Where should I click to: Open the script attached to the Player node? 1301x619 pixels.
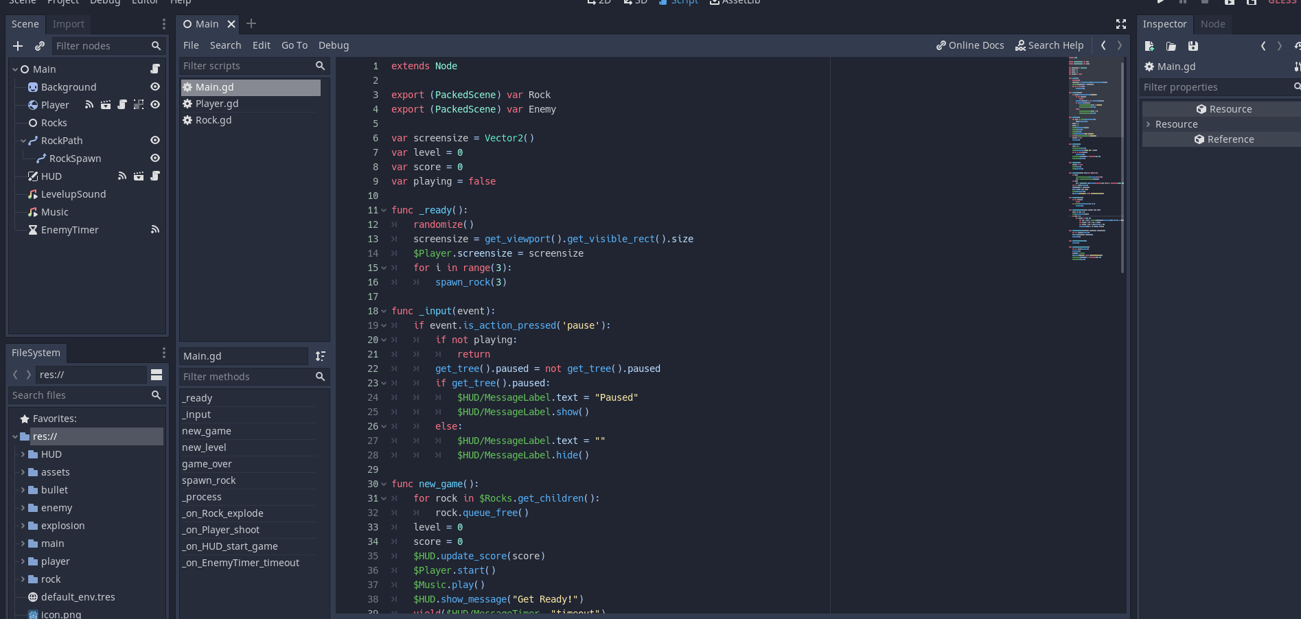click(x=122, y=104)
